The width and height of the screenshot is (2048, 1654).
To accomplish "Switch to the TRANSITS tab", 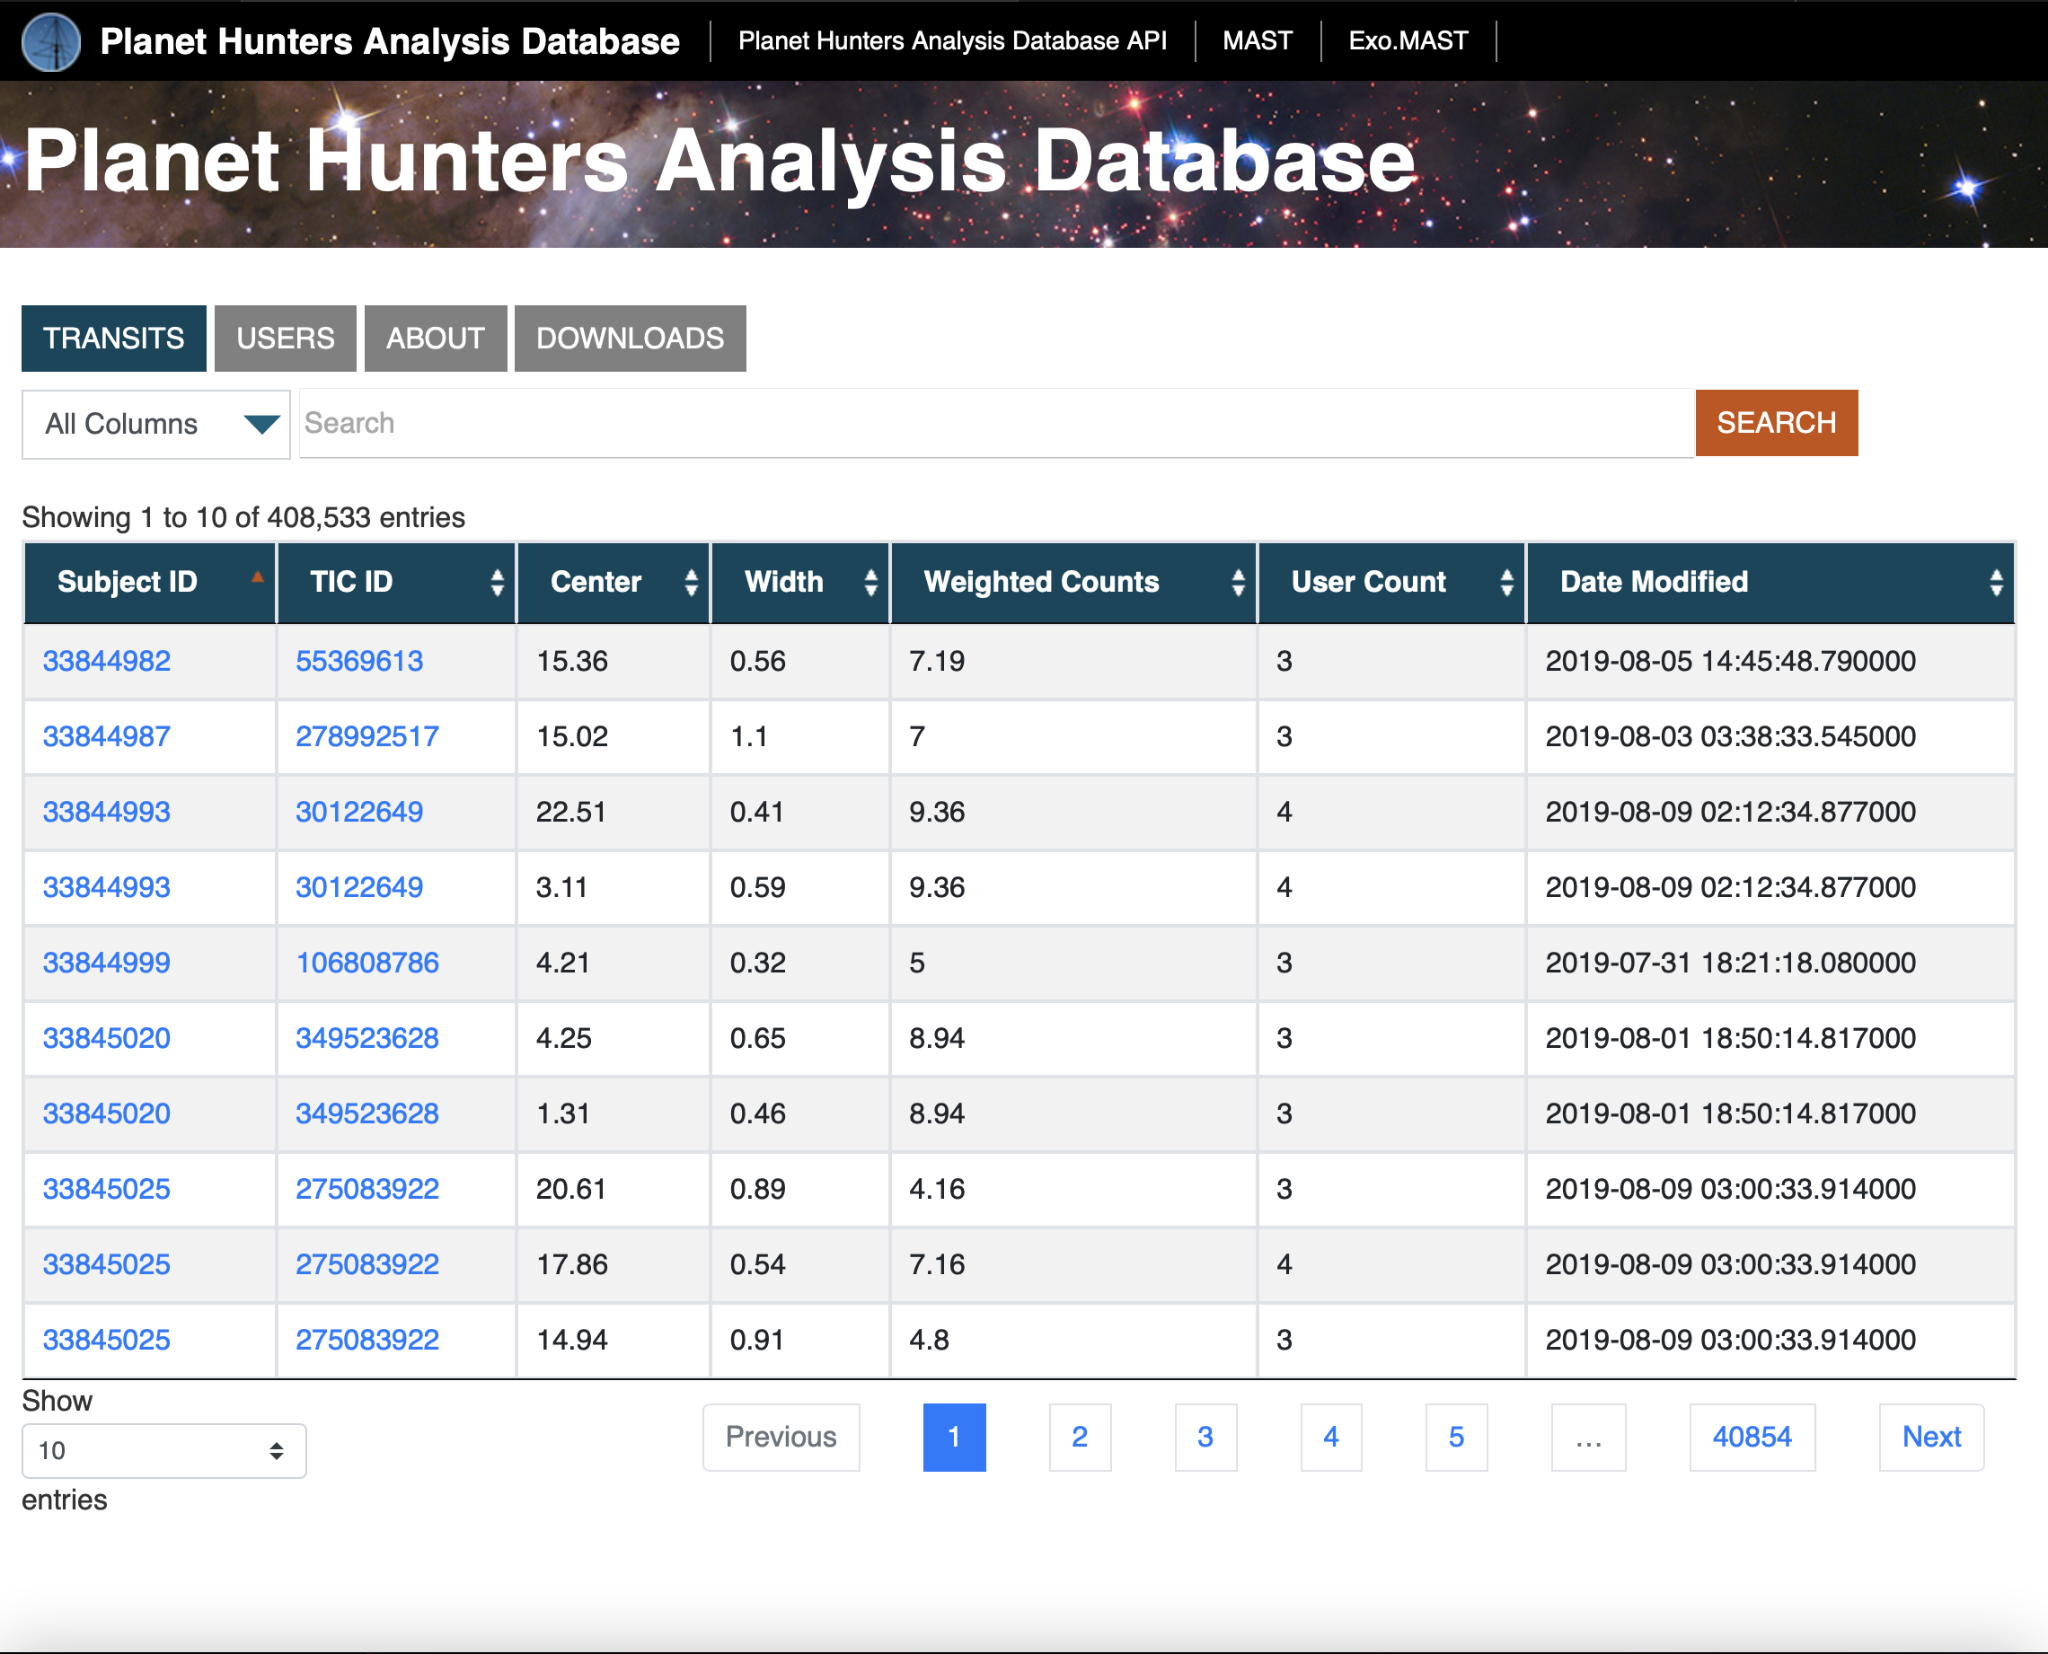I will coord(113,339).
